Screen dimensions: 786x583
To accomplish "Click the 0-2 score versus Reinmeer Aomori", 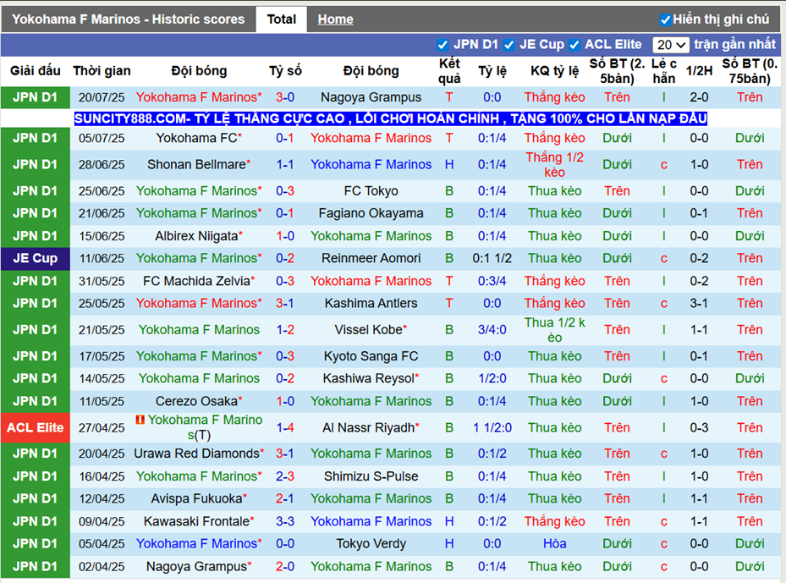I will (285, 258).
